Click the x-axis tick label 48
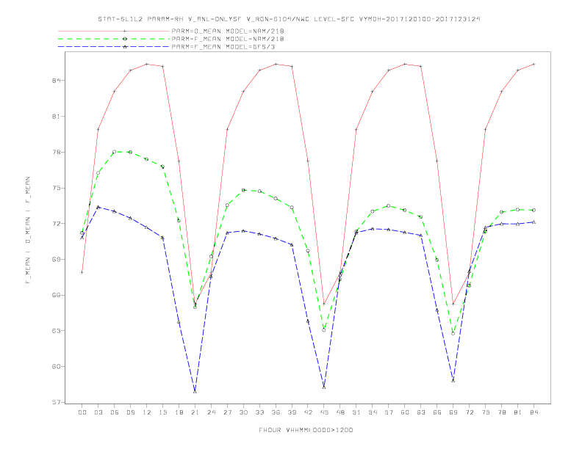The width and height of the screenshot is (582, 449). click(340, 412)
